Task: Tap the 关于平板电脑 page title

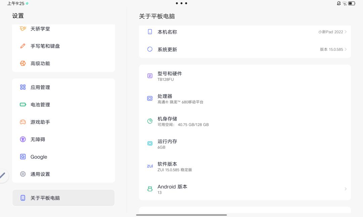Action: (x=157, y=16)
